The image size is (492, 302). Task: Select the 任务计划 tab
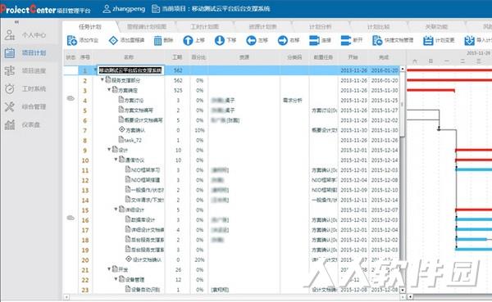point(89,27)
